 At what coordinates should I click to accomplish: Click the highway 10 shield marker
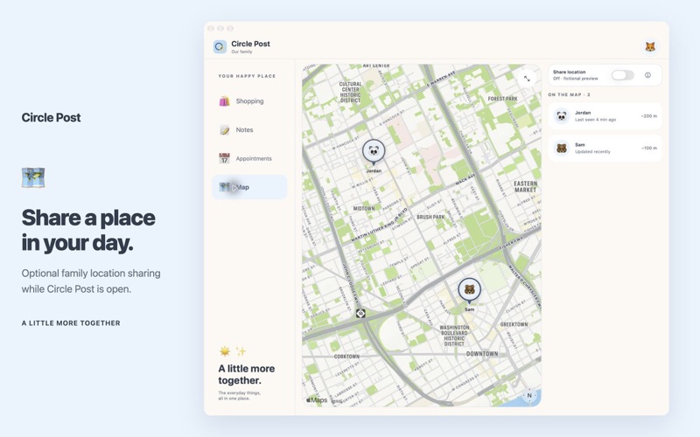tap(360, 314)
